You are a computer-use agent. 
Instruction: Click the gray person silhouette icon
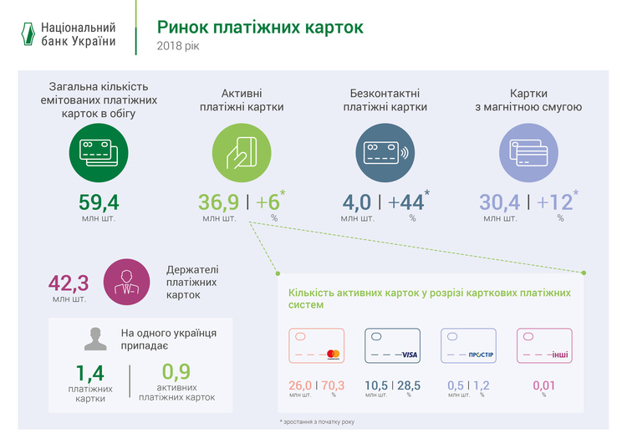coord(95,339)
